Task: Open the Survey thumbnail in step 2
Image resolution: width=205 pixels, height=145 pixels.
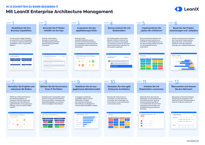Action: click(54, 62)
